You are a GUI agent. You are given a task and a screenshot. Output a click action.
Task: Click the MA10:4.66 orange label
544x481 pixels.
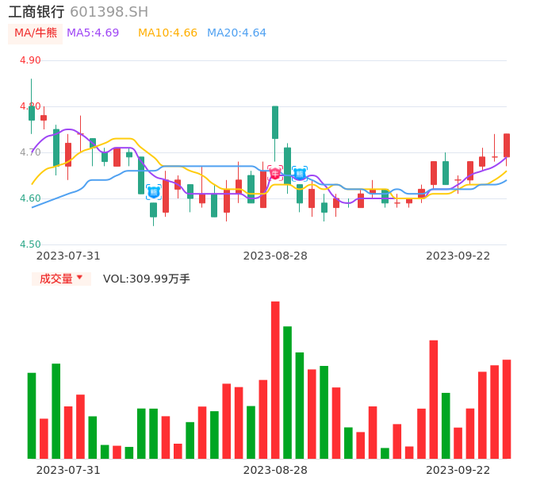click(x=167, y=33)
